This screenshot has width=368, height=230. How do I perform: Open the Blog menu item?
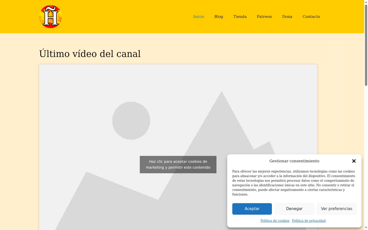click(219, 17)
